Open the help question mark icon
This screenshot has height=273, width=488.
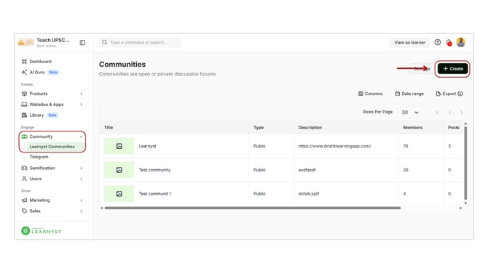pos(438,42)
